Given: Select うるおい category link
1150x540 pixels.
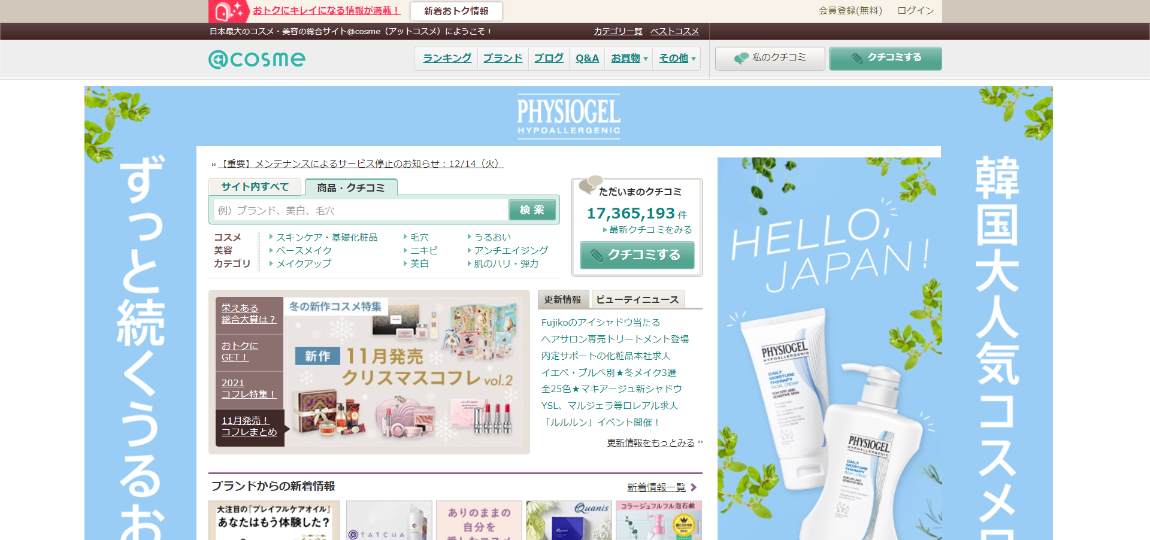Looking at the screenshot, I should (492, 237).
